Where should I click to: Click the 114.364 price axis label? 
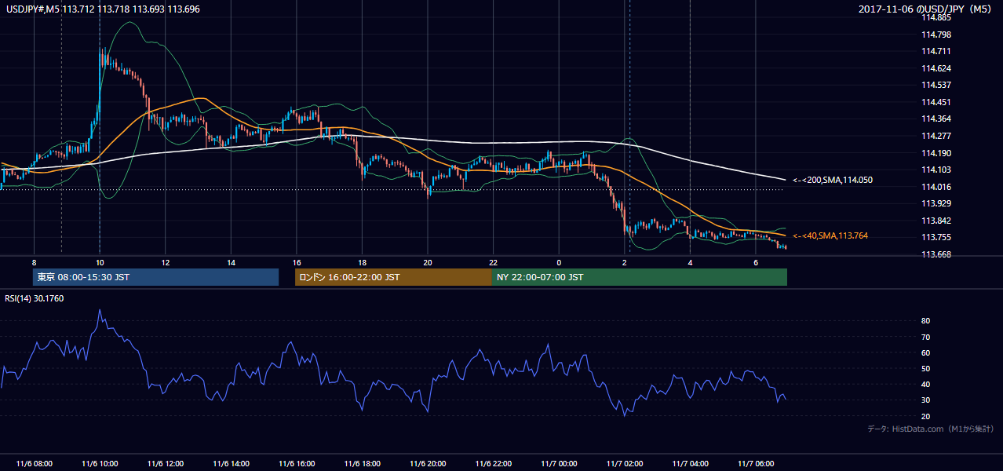[936, 119]
